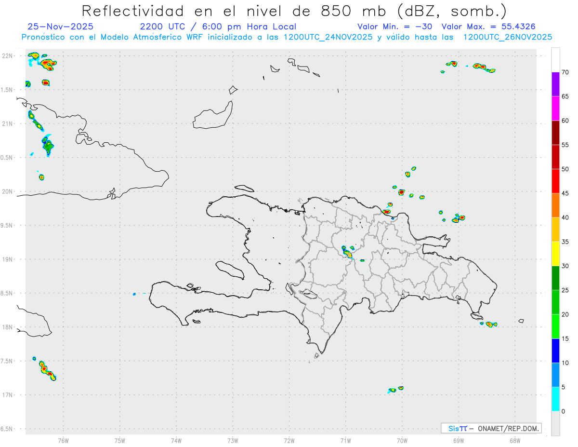
Task: Pick the cyan 0–5 dBZ colorbar swatch
Action: (x=555, y=399)
